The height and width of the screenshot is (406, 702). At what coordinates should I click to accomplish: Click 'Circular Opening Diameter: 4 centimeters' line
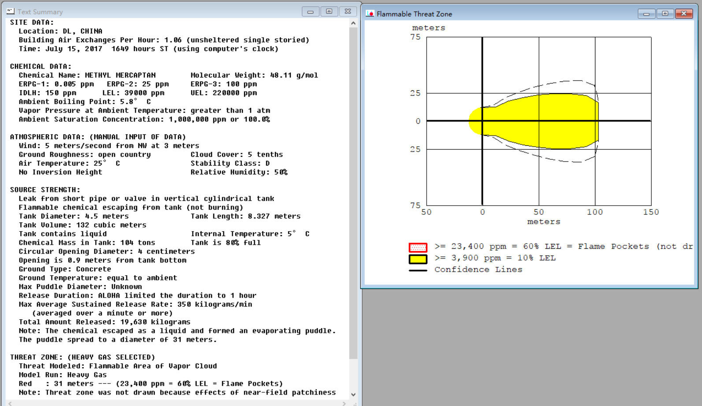[107, 251]
